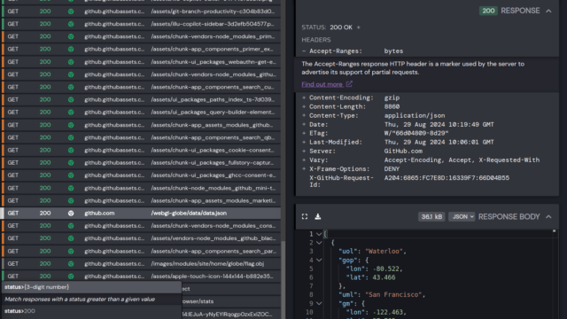
Task: Expand the Date header details
Action: (304, 124)
